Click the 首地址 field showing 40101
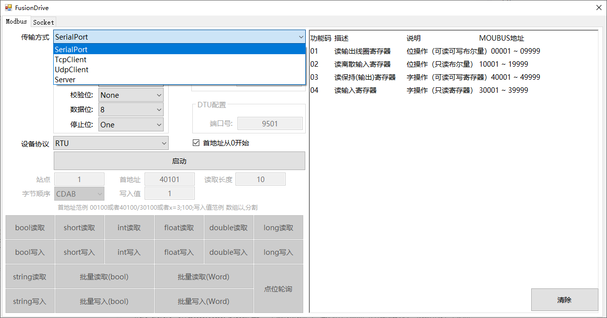The width and height of the screenshot is (607, 318). click(x=170, y=179)
